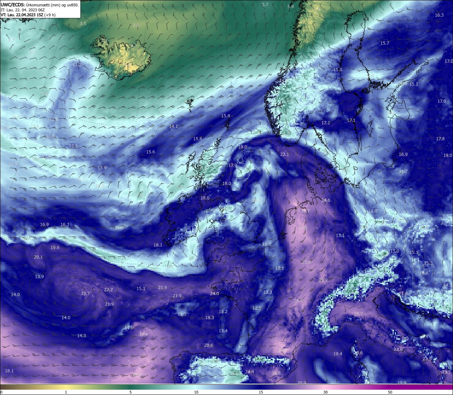Click the 22.7 value at the Atlantic vortex

coord(85,293)
